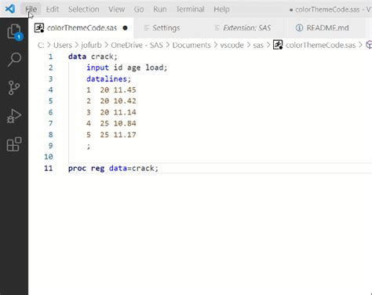
Task: Click SAS file icon on colorThemeCode.sas tab
Action: tap(39, 27)
